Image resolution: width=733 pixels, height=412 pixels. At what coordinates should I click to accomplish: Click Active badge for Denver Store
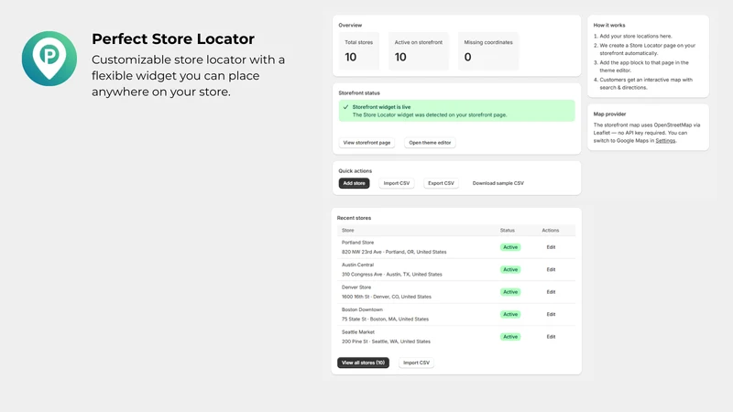click(x=510, y=292)
